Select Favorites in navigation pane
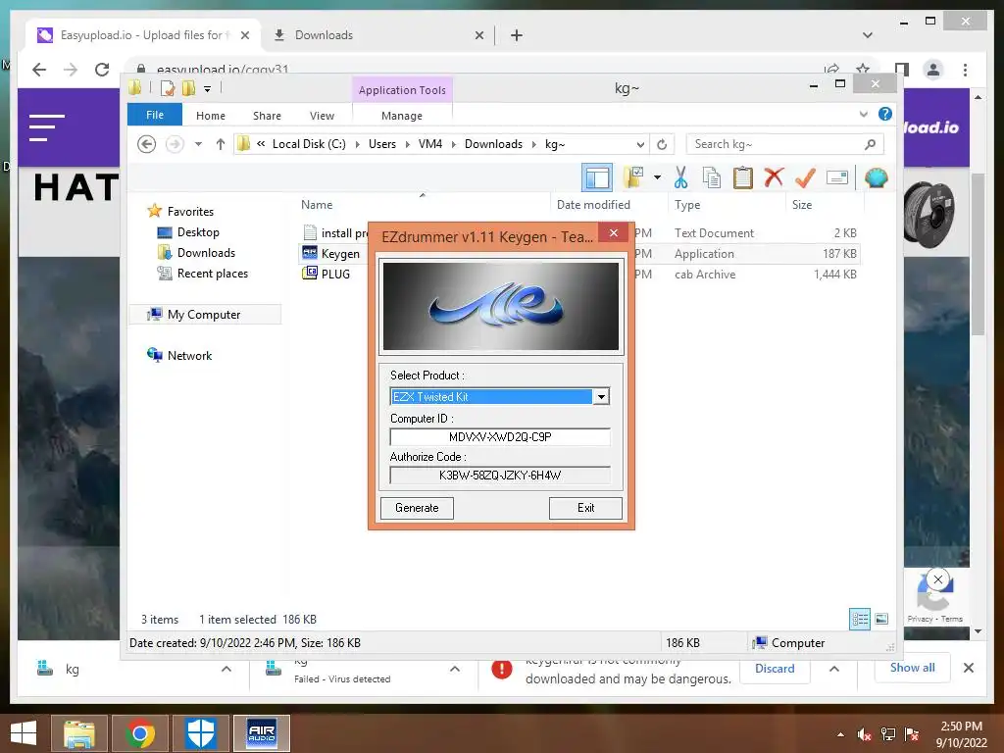This screenshot has height=753, width=1004. (x=190, y=212)
